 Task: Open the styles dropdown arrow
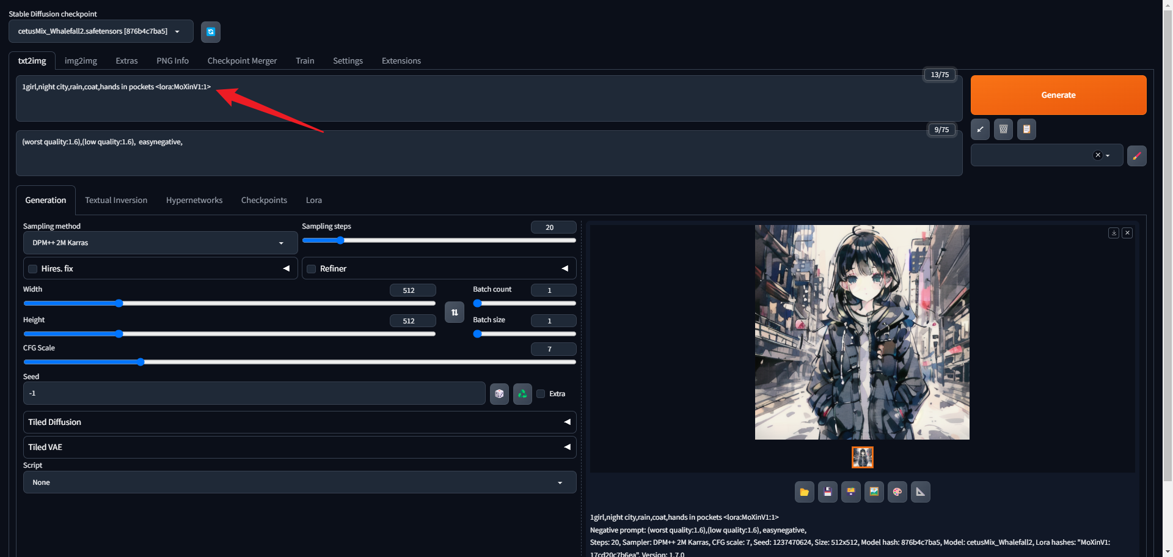coord(1108,155)
